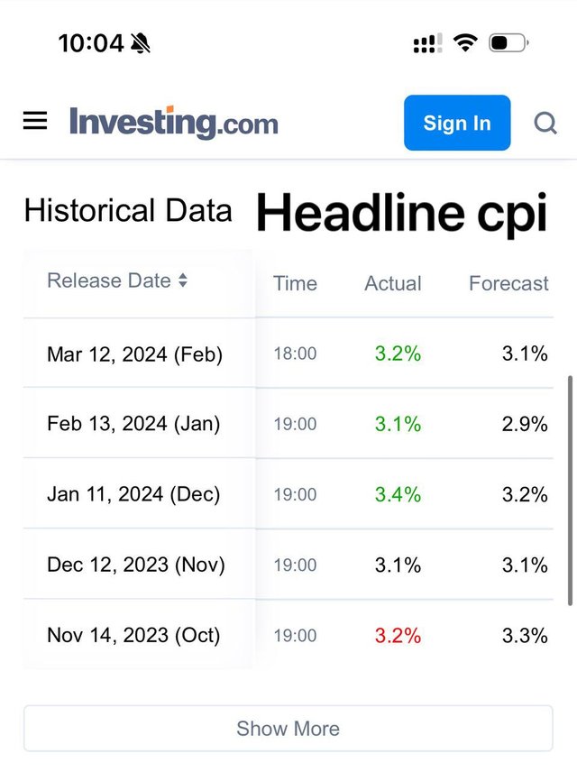
Task: Sort by Release Date arrows
Action: tap(183, 281)
